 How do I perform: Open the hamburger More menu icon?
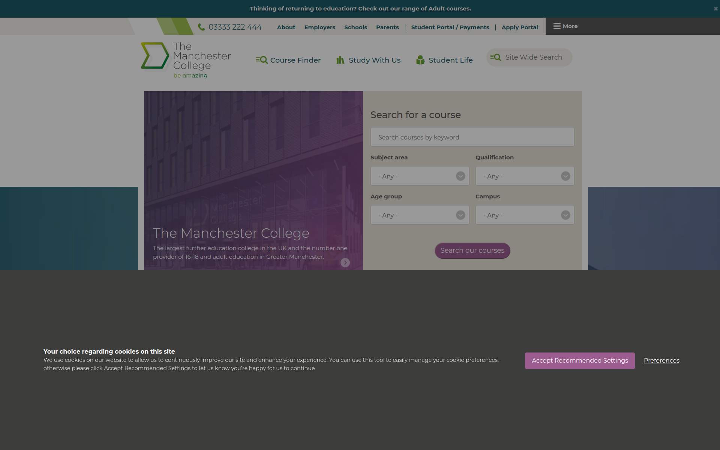pyautogui.click(x=557, y=26)
